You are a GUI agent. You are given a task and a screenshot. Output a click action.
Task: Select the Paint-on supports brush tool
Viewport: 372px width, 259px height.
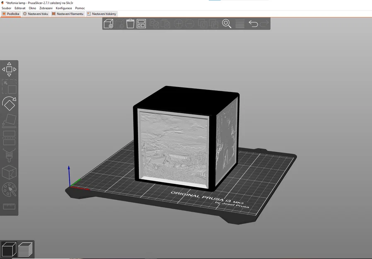[9, 155]
